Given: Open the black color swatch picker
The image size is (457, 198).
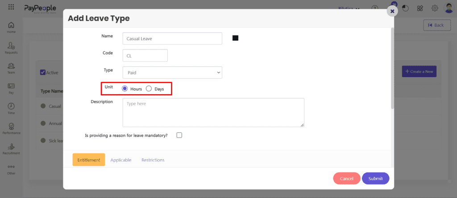Looking at the screenshot, I should (235, 38).
